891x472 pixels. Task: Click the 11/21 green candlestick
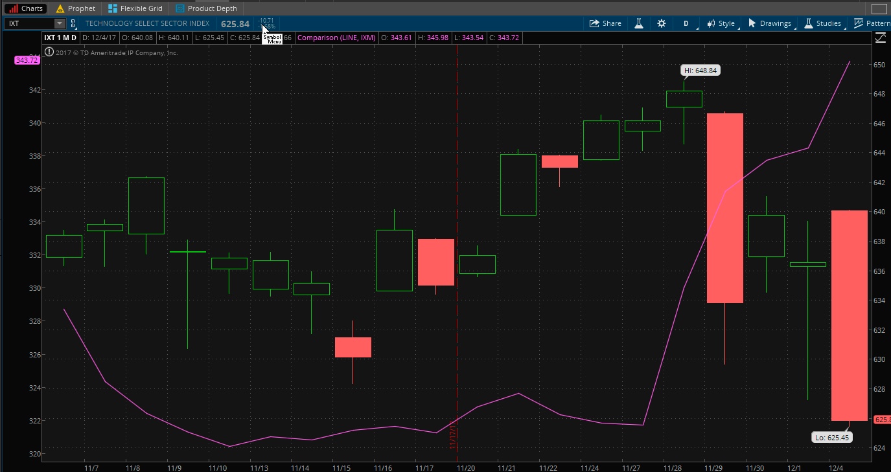pyautogui.click(x=518, y=185)
